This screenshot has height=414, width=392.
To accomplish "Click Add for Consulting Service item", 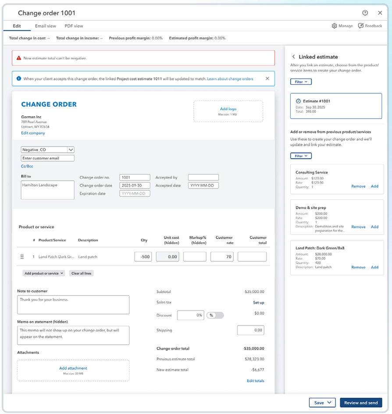I will pyautogui.click(x=374, y=186).
